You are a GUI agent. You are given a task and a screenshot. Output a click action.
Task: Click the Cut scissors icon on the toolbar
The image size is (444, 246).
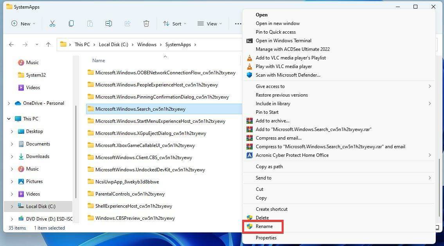click(x=52, y=23)
